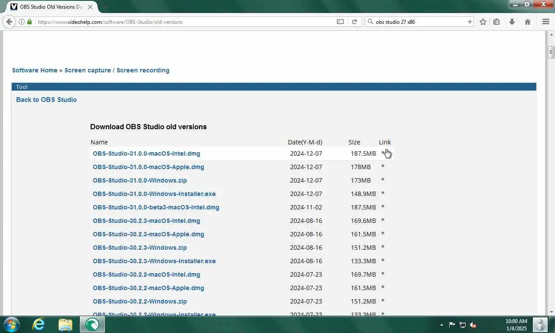Download OBS-Studio-30.2.3-macOS-Apple.dmg
Screen dimensions: 555x333
pyautogui.click(x=148, y=234)
